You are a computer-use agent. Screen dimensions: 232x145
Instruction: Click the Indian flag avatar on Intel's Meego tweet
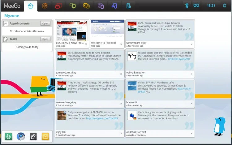[x=62, y=86]
